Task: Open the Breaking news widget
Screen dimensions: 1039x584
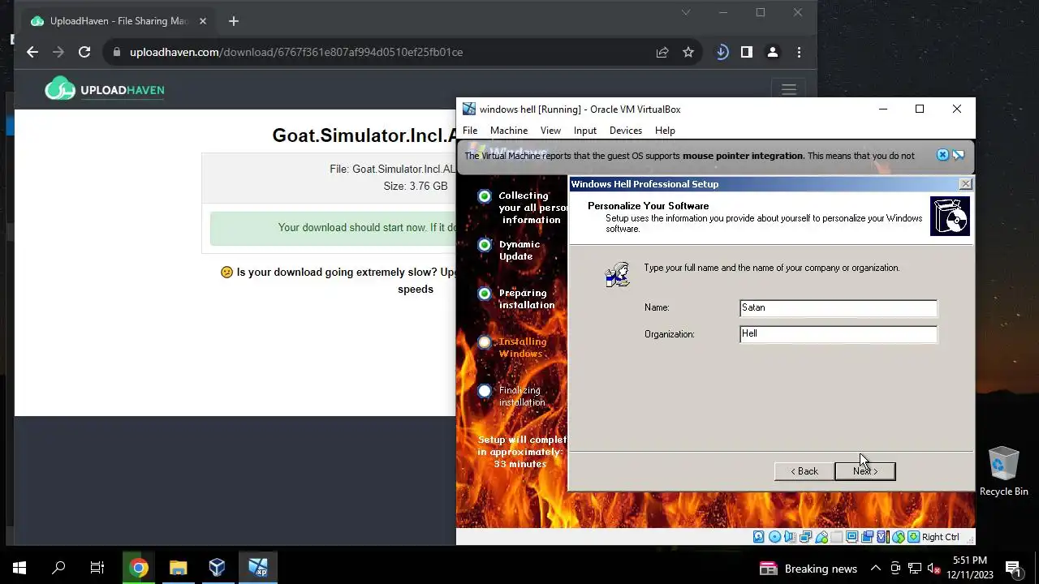Action: [x=808, y=569]
